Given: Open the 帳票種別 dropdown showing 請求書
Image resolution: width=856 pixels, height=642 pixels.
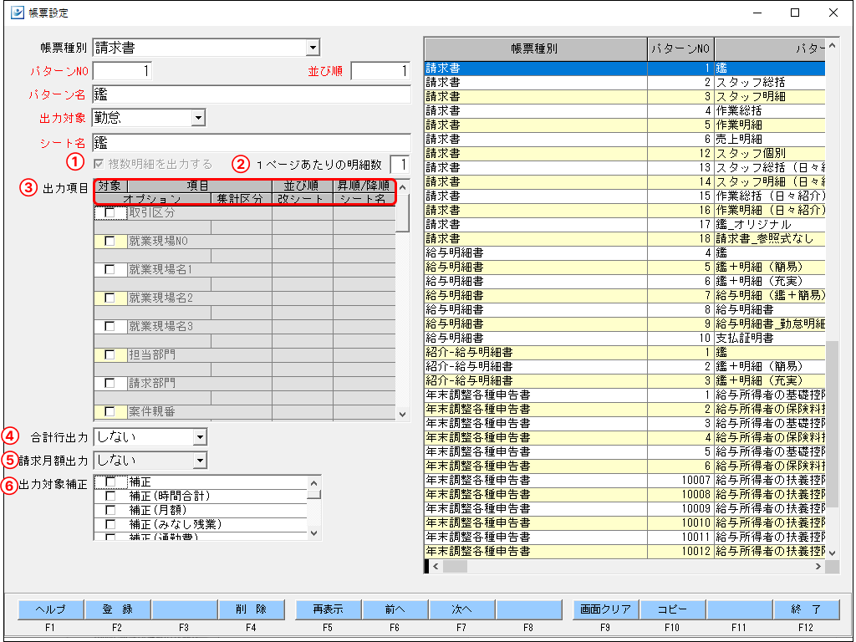Looking at the screenshot, I should point(313,48).
